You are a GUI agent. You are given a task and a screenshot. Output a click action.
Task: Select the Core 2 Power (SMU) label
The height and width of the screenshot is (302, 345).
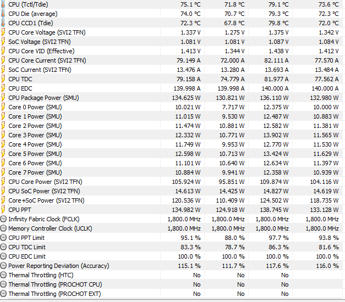pyautogui.click(x=35, y=126)
